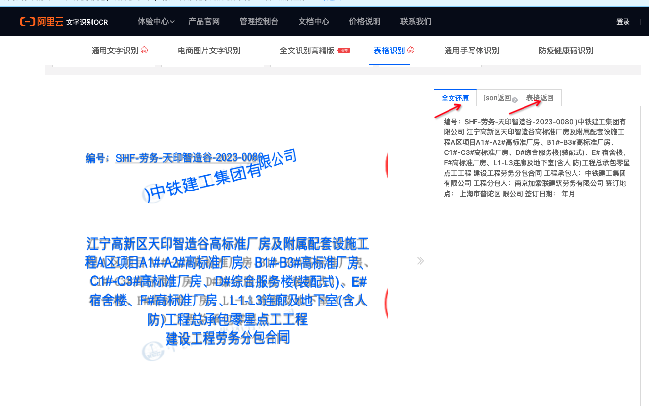
Task: Open the 表格返回 result tab
Action: (540, 98)
